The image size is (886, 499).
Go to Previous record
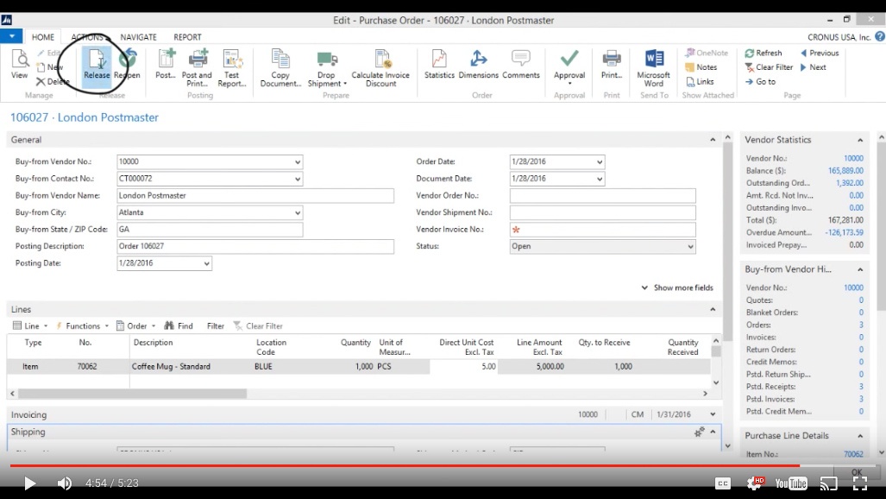pos(820,53)
